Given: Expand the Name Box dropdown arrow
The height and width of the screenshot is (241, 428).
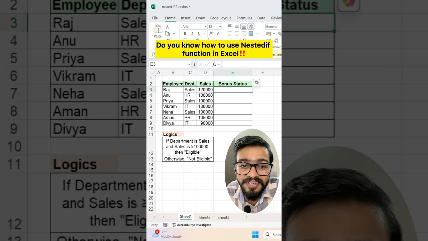Looking at the screenshot, I should pos(189,64).
